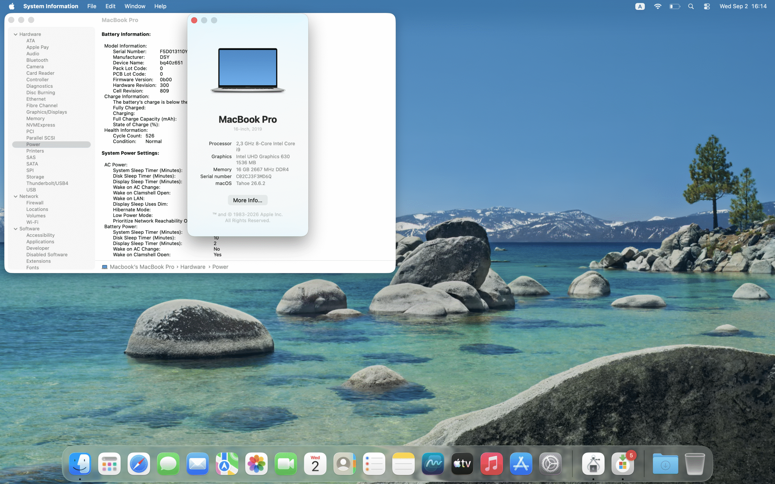Open Finder from the Dock

pos(80,463)
